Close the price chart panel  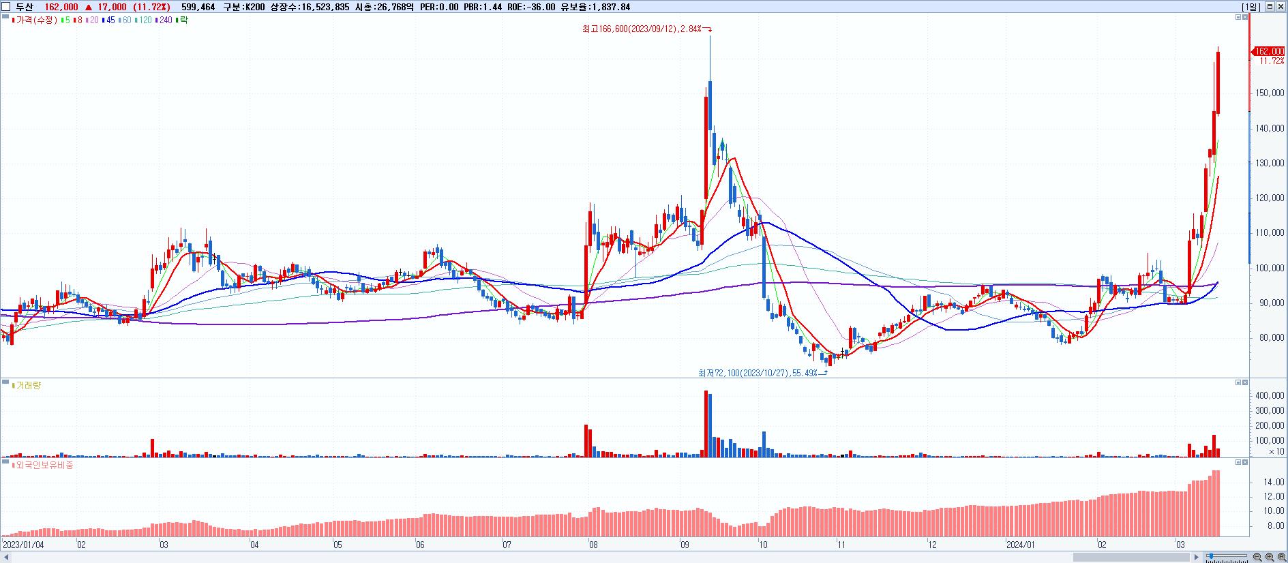[1245, 17]
